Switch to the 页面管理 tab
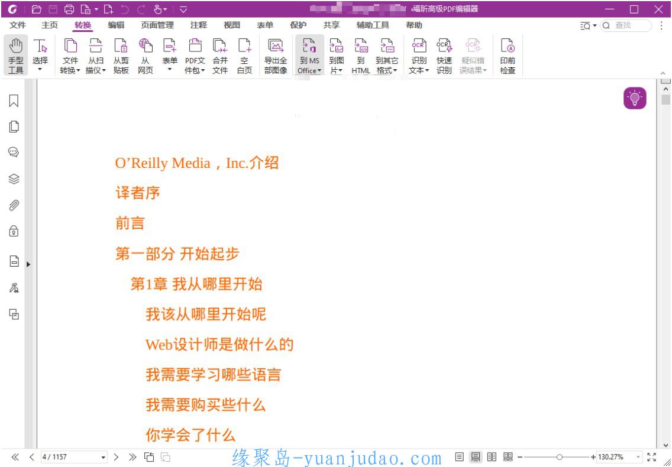This screenshot has height=467, width=672. pos(157,25)
